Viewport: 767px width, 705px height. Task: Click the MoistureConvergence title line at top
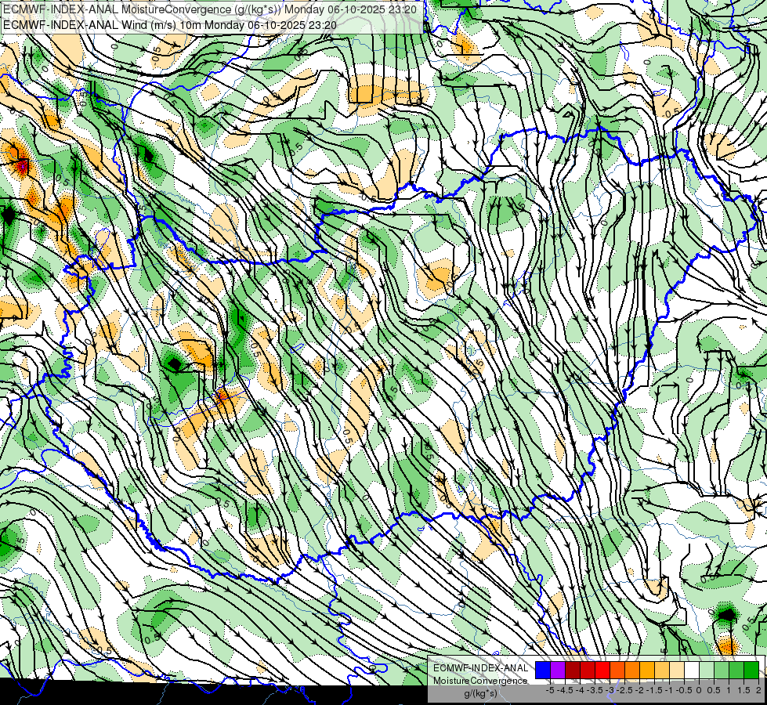(210, 9)
